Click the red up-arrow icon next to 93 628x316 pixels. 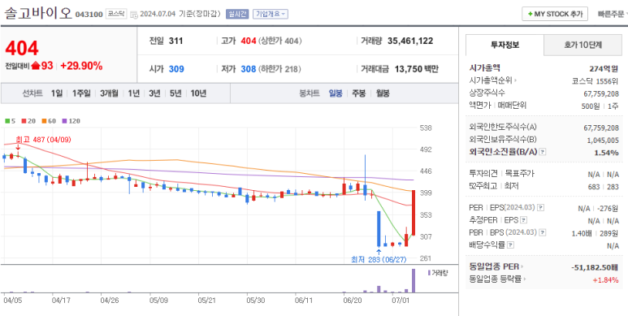(x=35, y=66)
